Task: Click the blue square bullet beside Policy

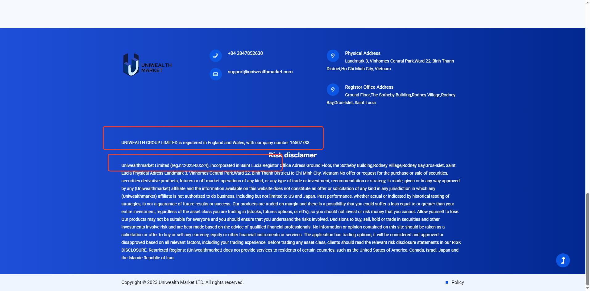Action: tap(447, 282)
